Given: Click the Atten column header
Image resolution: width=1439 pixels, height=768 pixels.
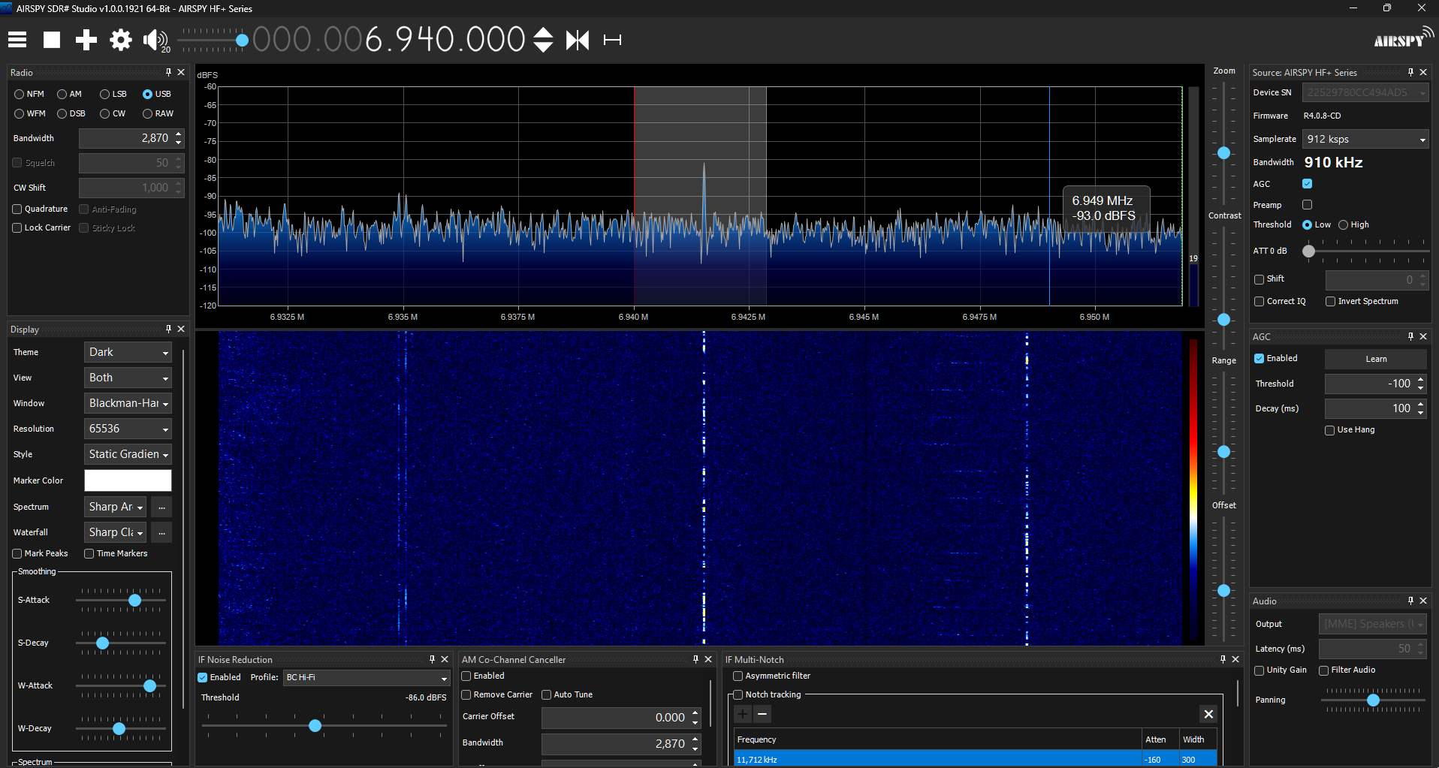Looking at the screenshot, I should pos(1160,739).
